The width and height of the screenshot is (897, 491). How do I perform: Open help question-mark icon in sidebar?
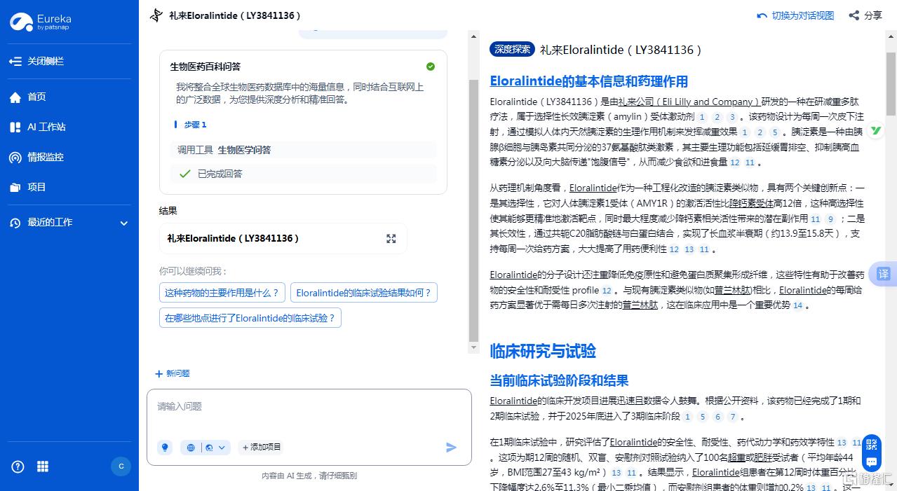point(18,466)
